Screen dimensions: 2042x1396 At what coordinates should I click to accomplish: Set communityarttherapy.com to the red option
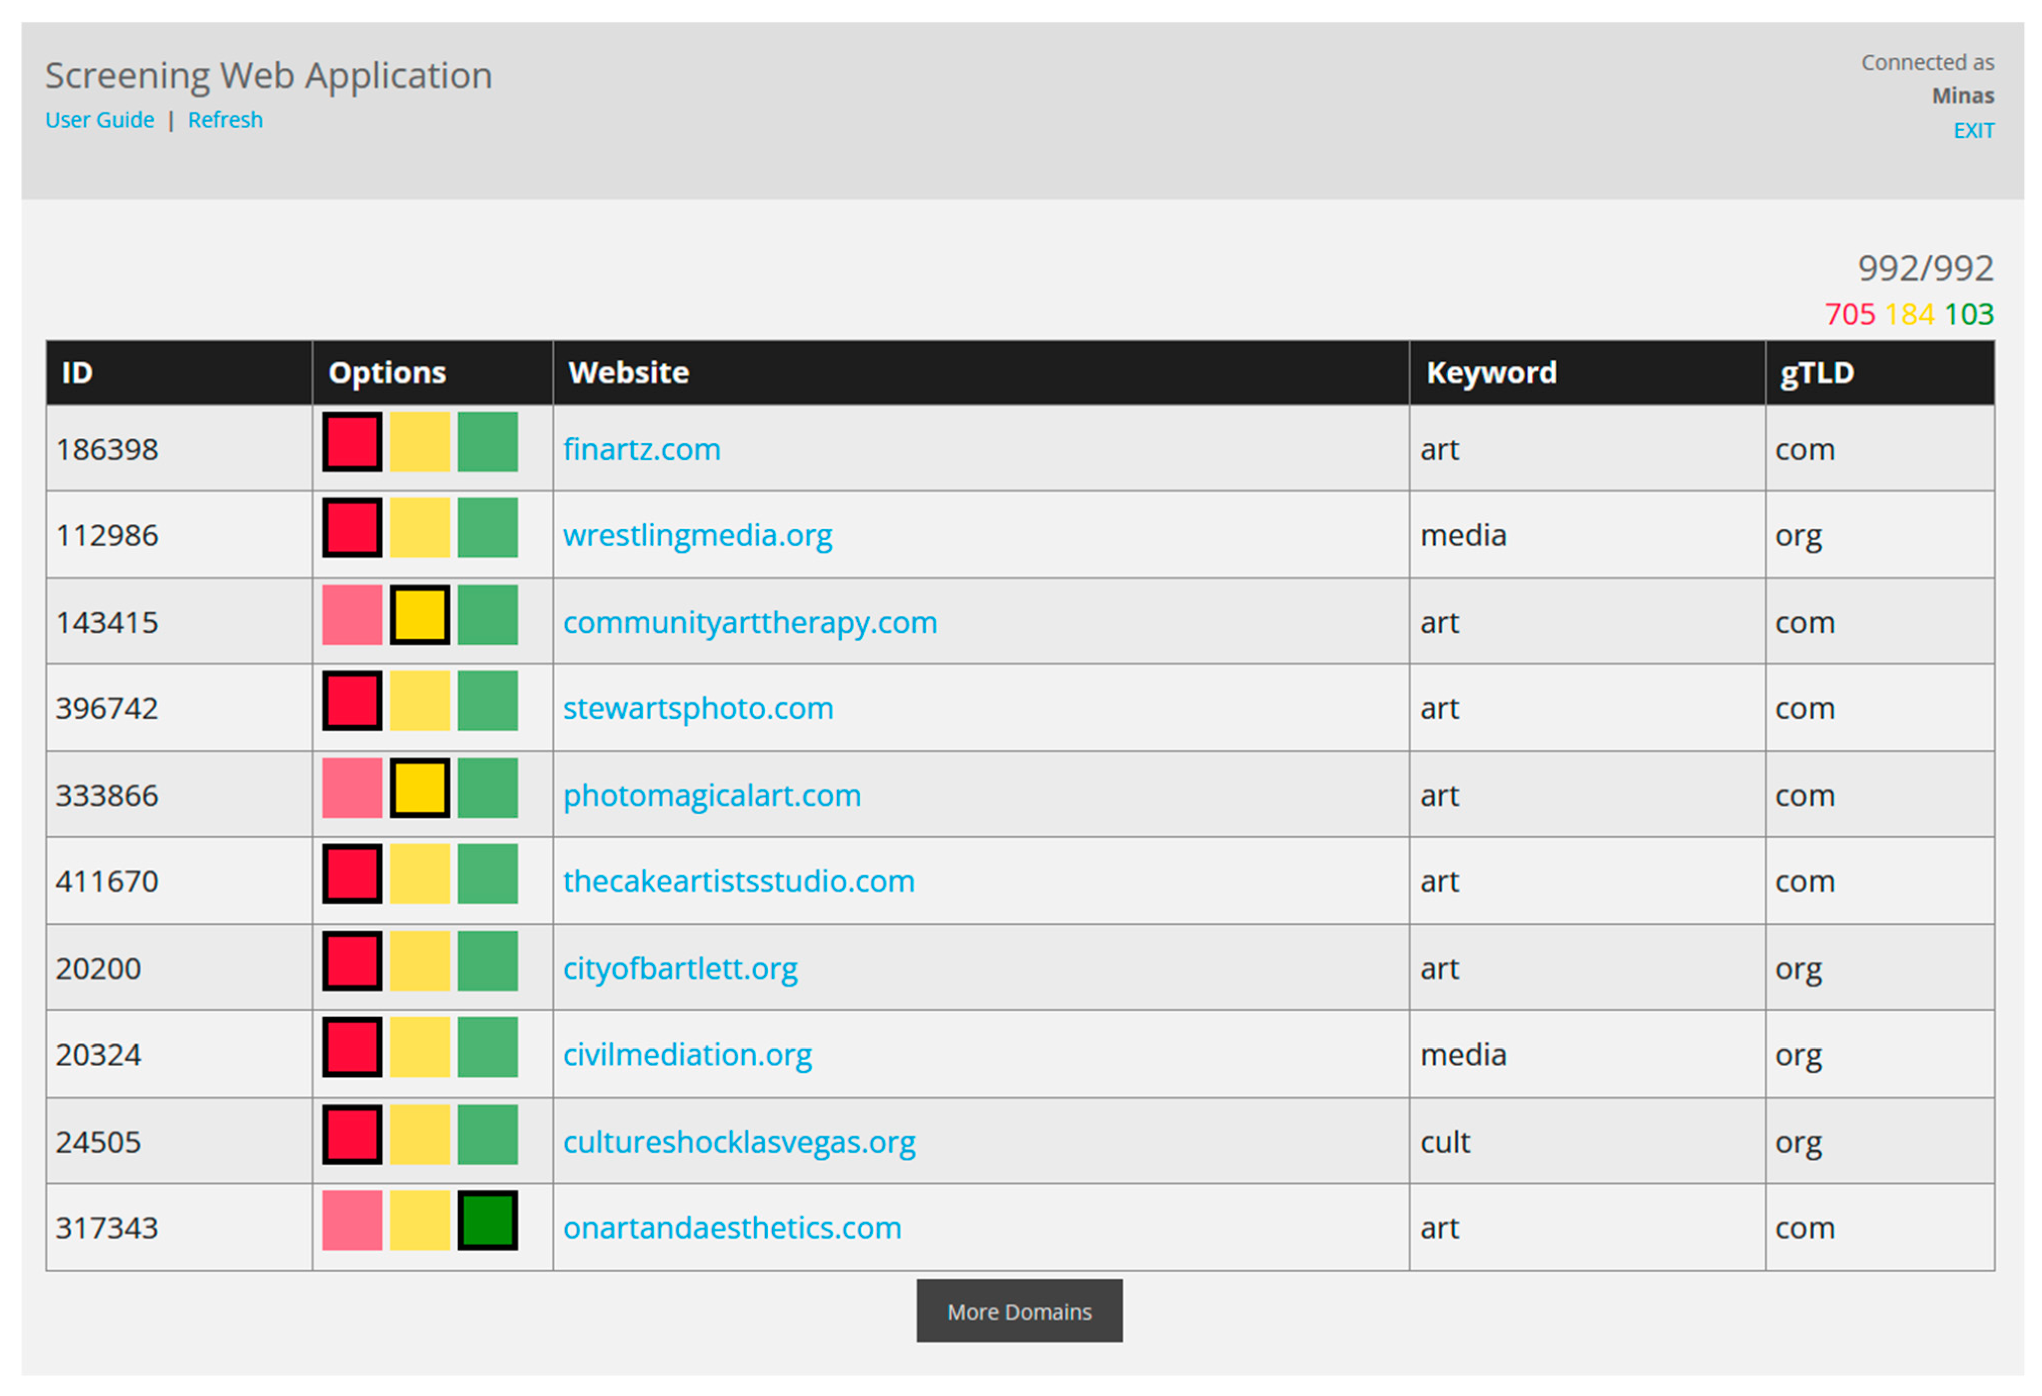(352, 615)
